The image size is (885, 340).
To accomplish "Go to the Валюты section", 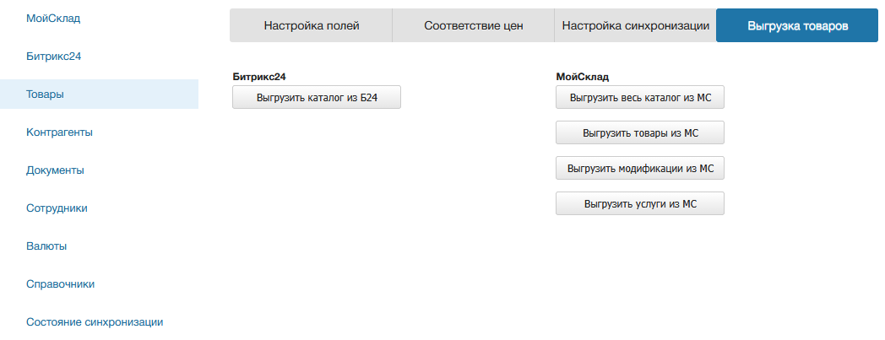I will [x=46, y=246].
